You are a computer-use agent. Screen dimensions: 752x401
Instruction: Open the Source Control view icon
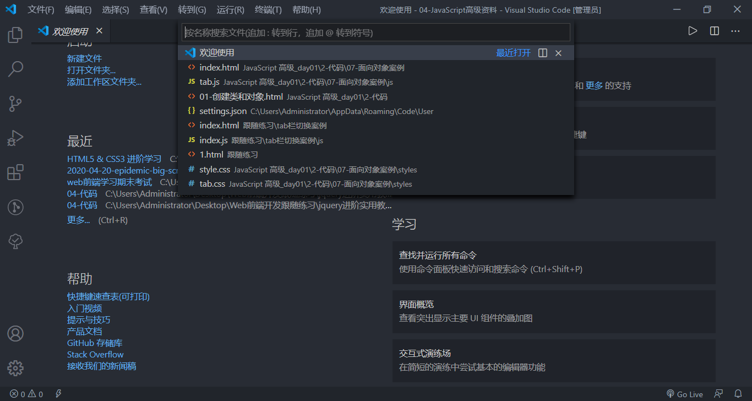pyautogui.click(x=15, y=104)
